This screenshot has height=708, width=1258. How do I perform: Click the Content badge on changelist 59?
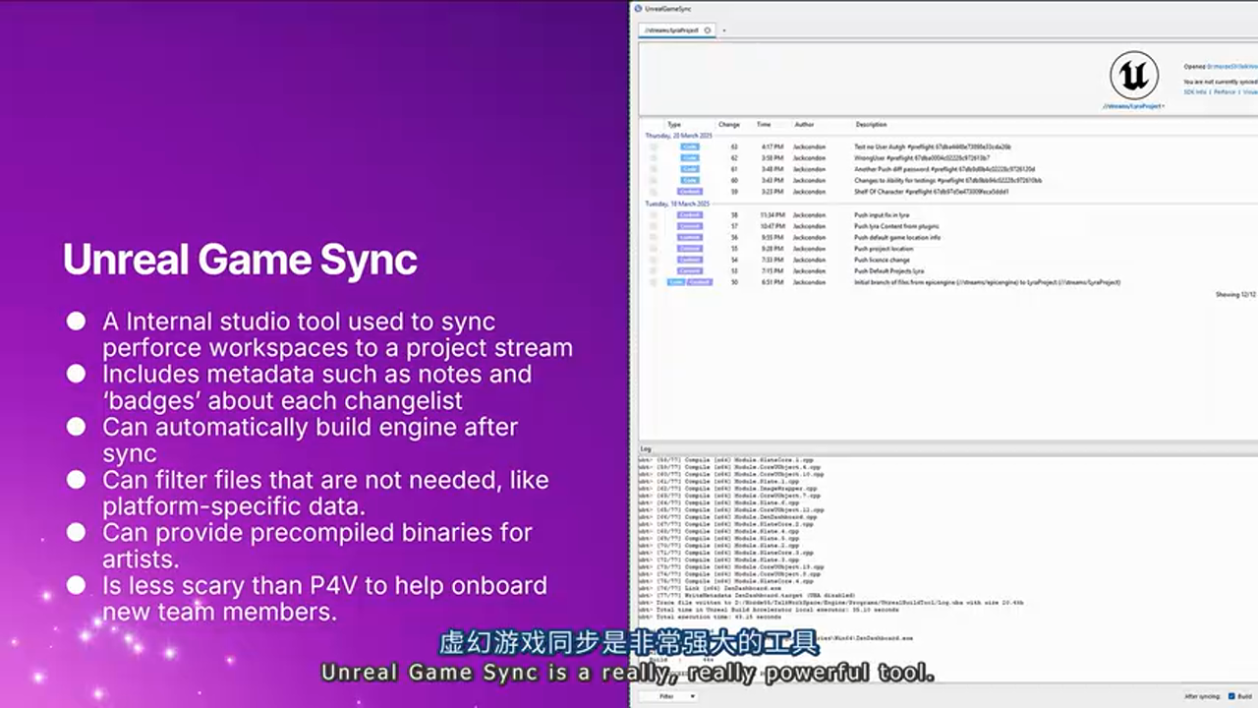pos(690,192)
